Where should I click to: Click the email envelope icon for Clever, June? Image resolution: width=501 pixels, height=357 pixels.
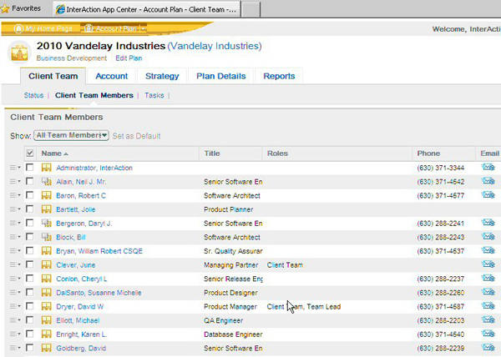point(488,264)
